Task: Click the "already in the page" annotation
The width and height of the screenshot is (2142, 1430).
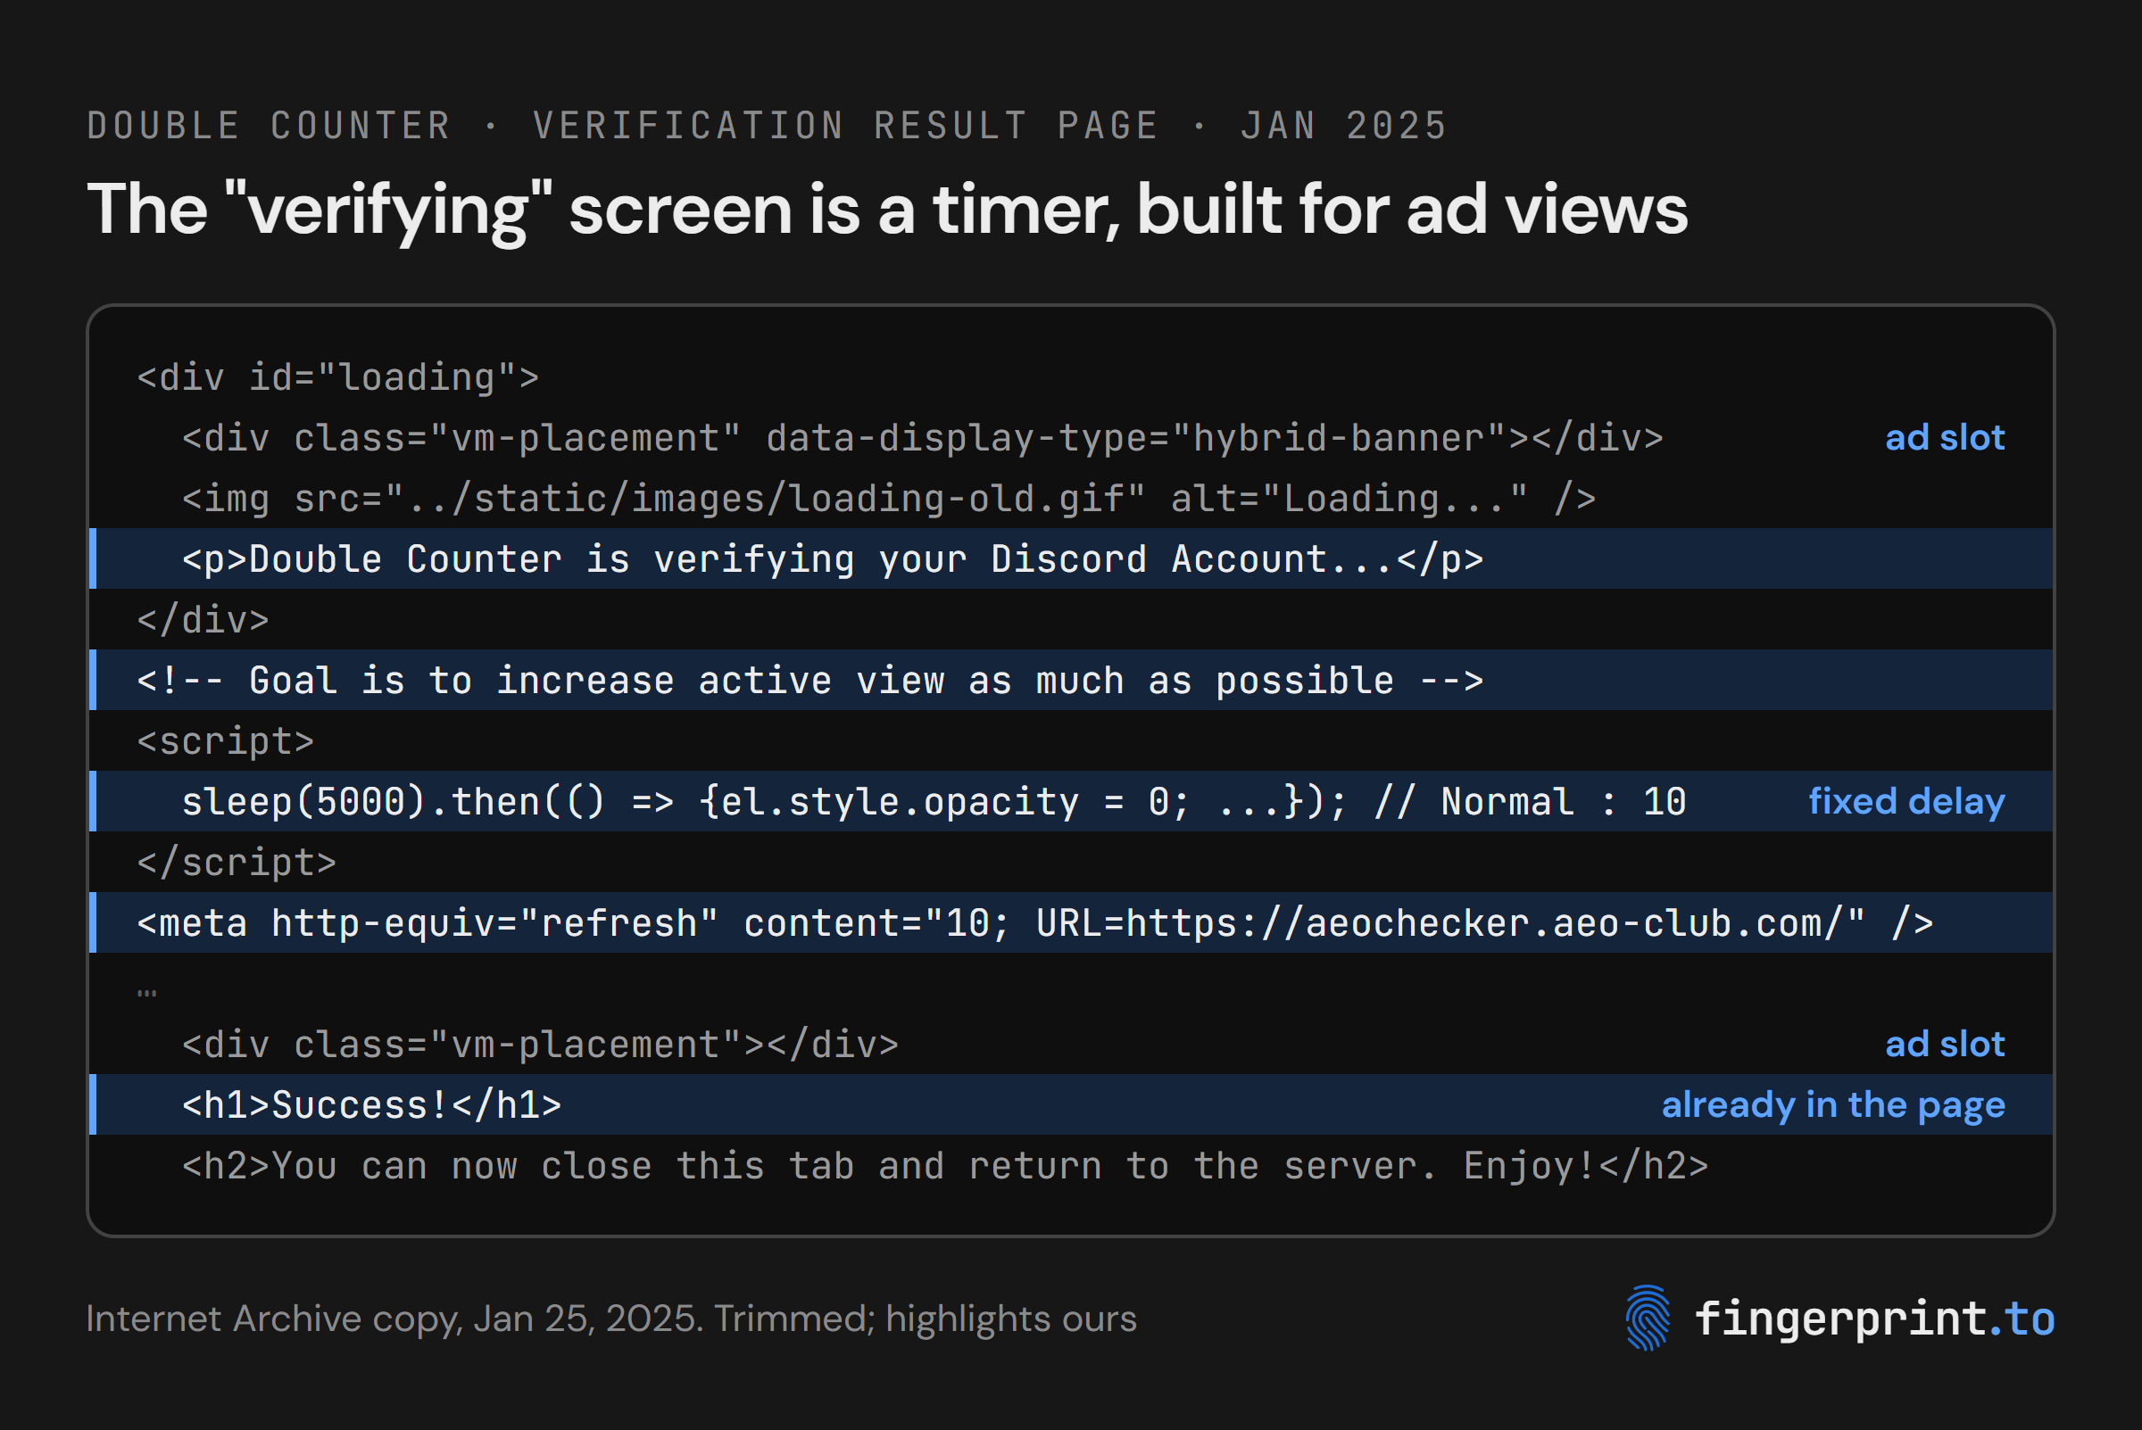Action: (x=1834, y=1104)
